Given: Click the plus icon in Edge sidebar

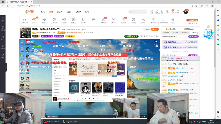Looking at the screenshot, I should pos(218,50).
